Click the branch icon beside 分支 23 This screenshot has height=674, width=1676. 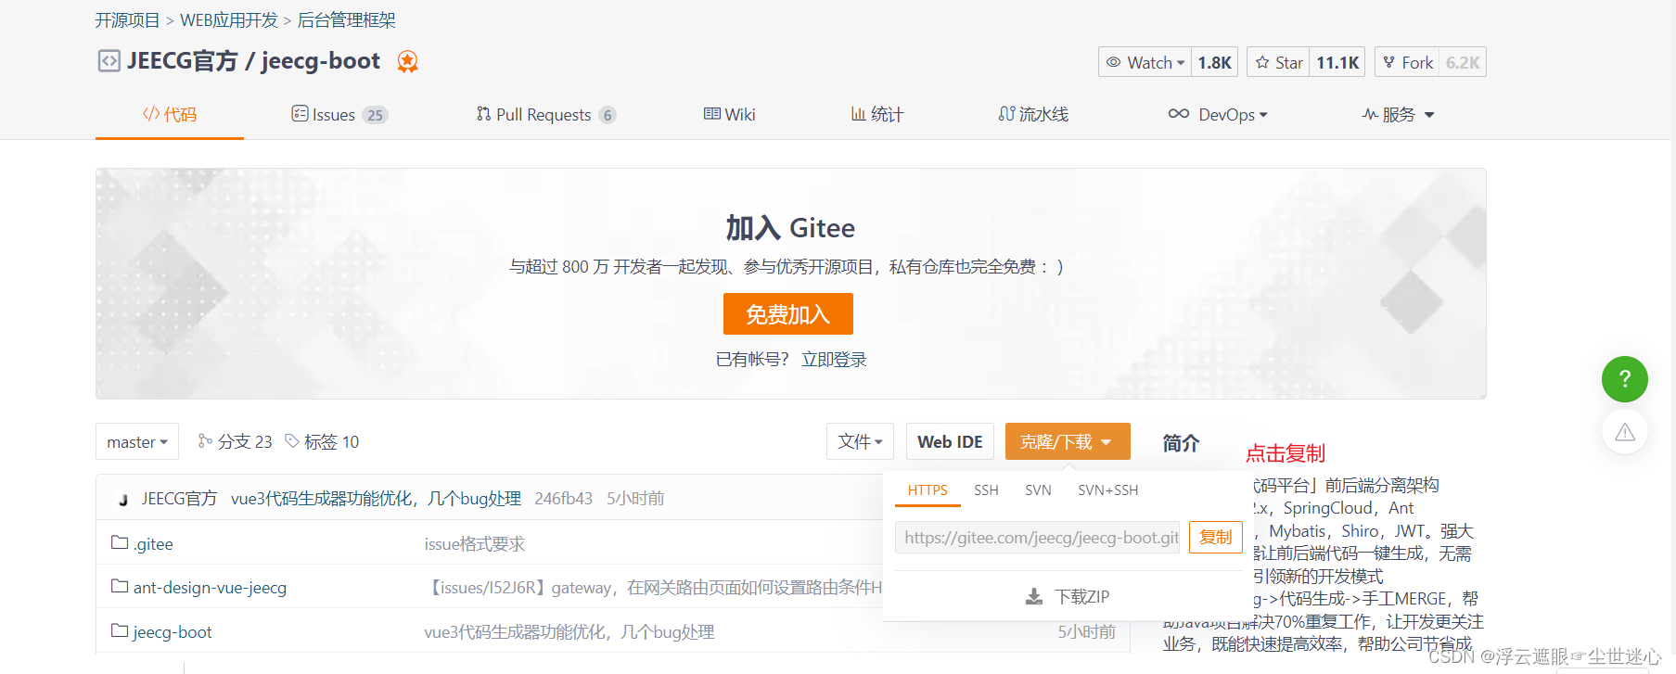tap(205, 441)
